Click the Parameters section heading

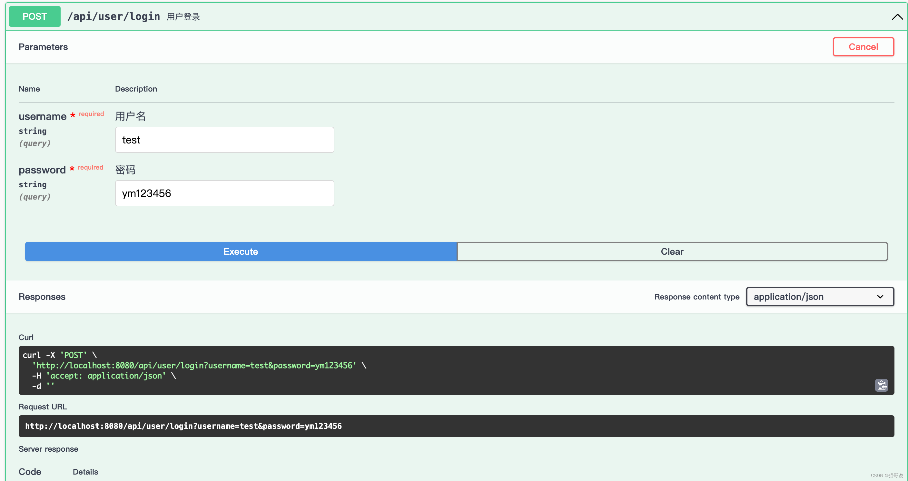[43, 47]
